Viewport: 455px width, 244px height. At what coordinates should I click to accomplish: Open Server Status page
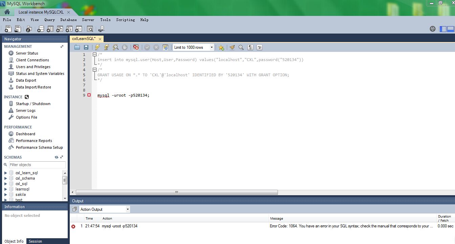(x=27, y=53)
